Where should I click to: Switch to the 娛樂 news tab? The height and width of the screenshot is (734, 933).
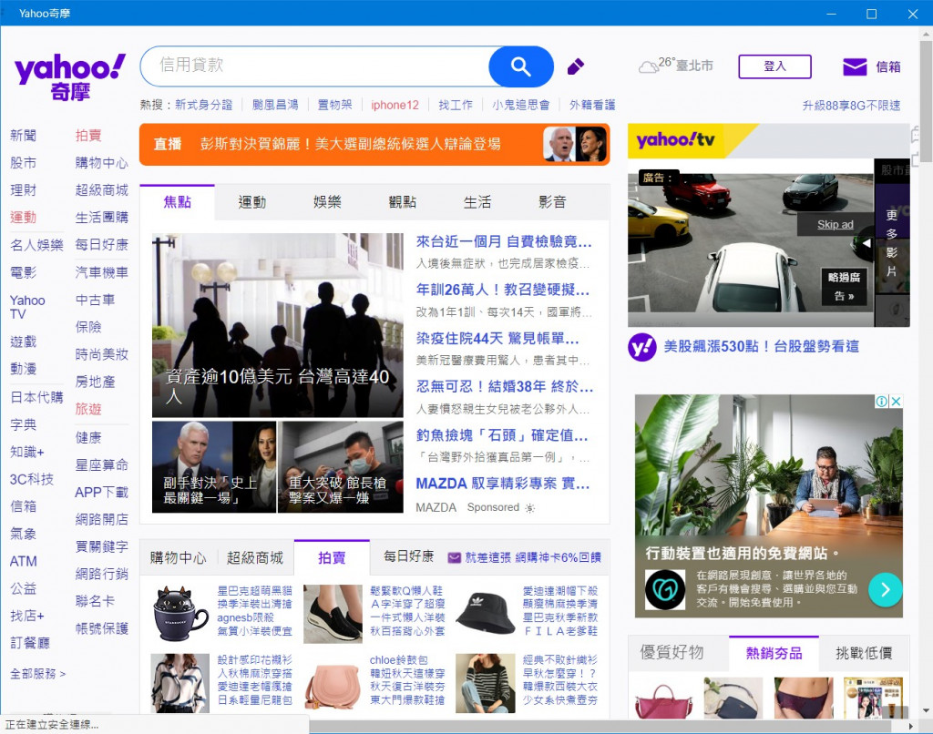click(x=327, y=202)
